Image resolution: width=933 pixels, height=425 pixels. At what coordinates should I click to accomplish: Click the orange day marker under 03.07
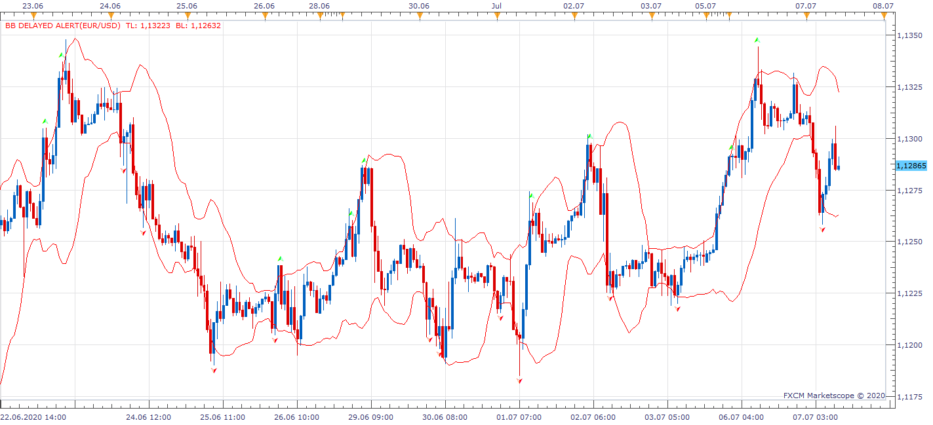pyautogui.click(x=651, y=15)
